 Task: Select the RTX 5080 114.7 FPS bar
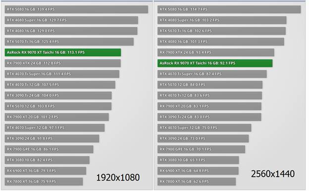pos(229,9)
